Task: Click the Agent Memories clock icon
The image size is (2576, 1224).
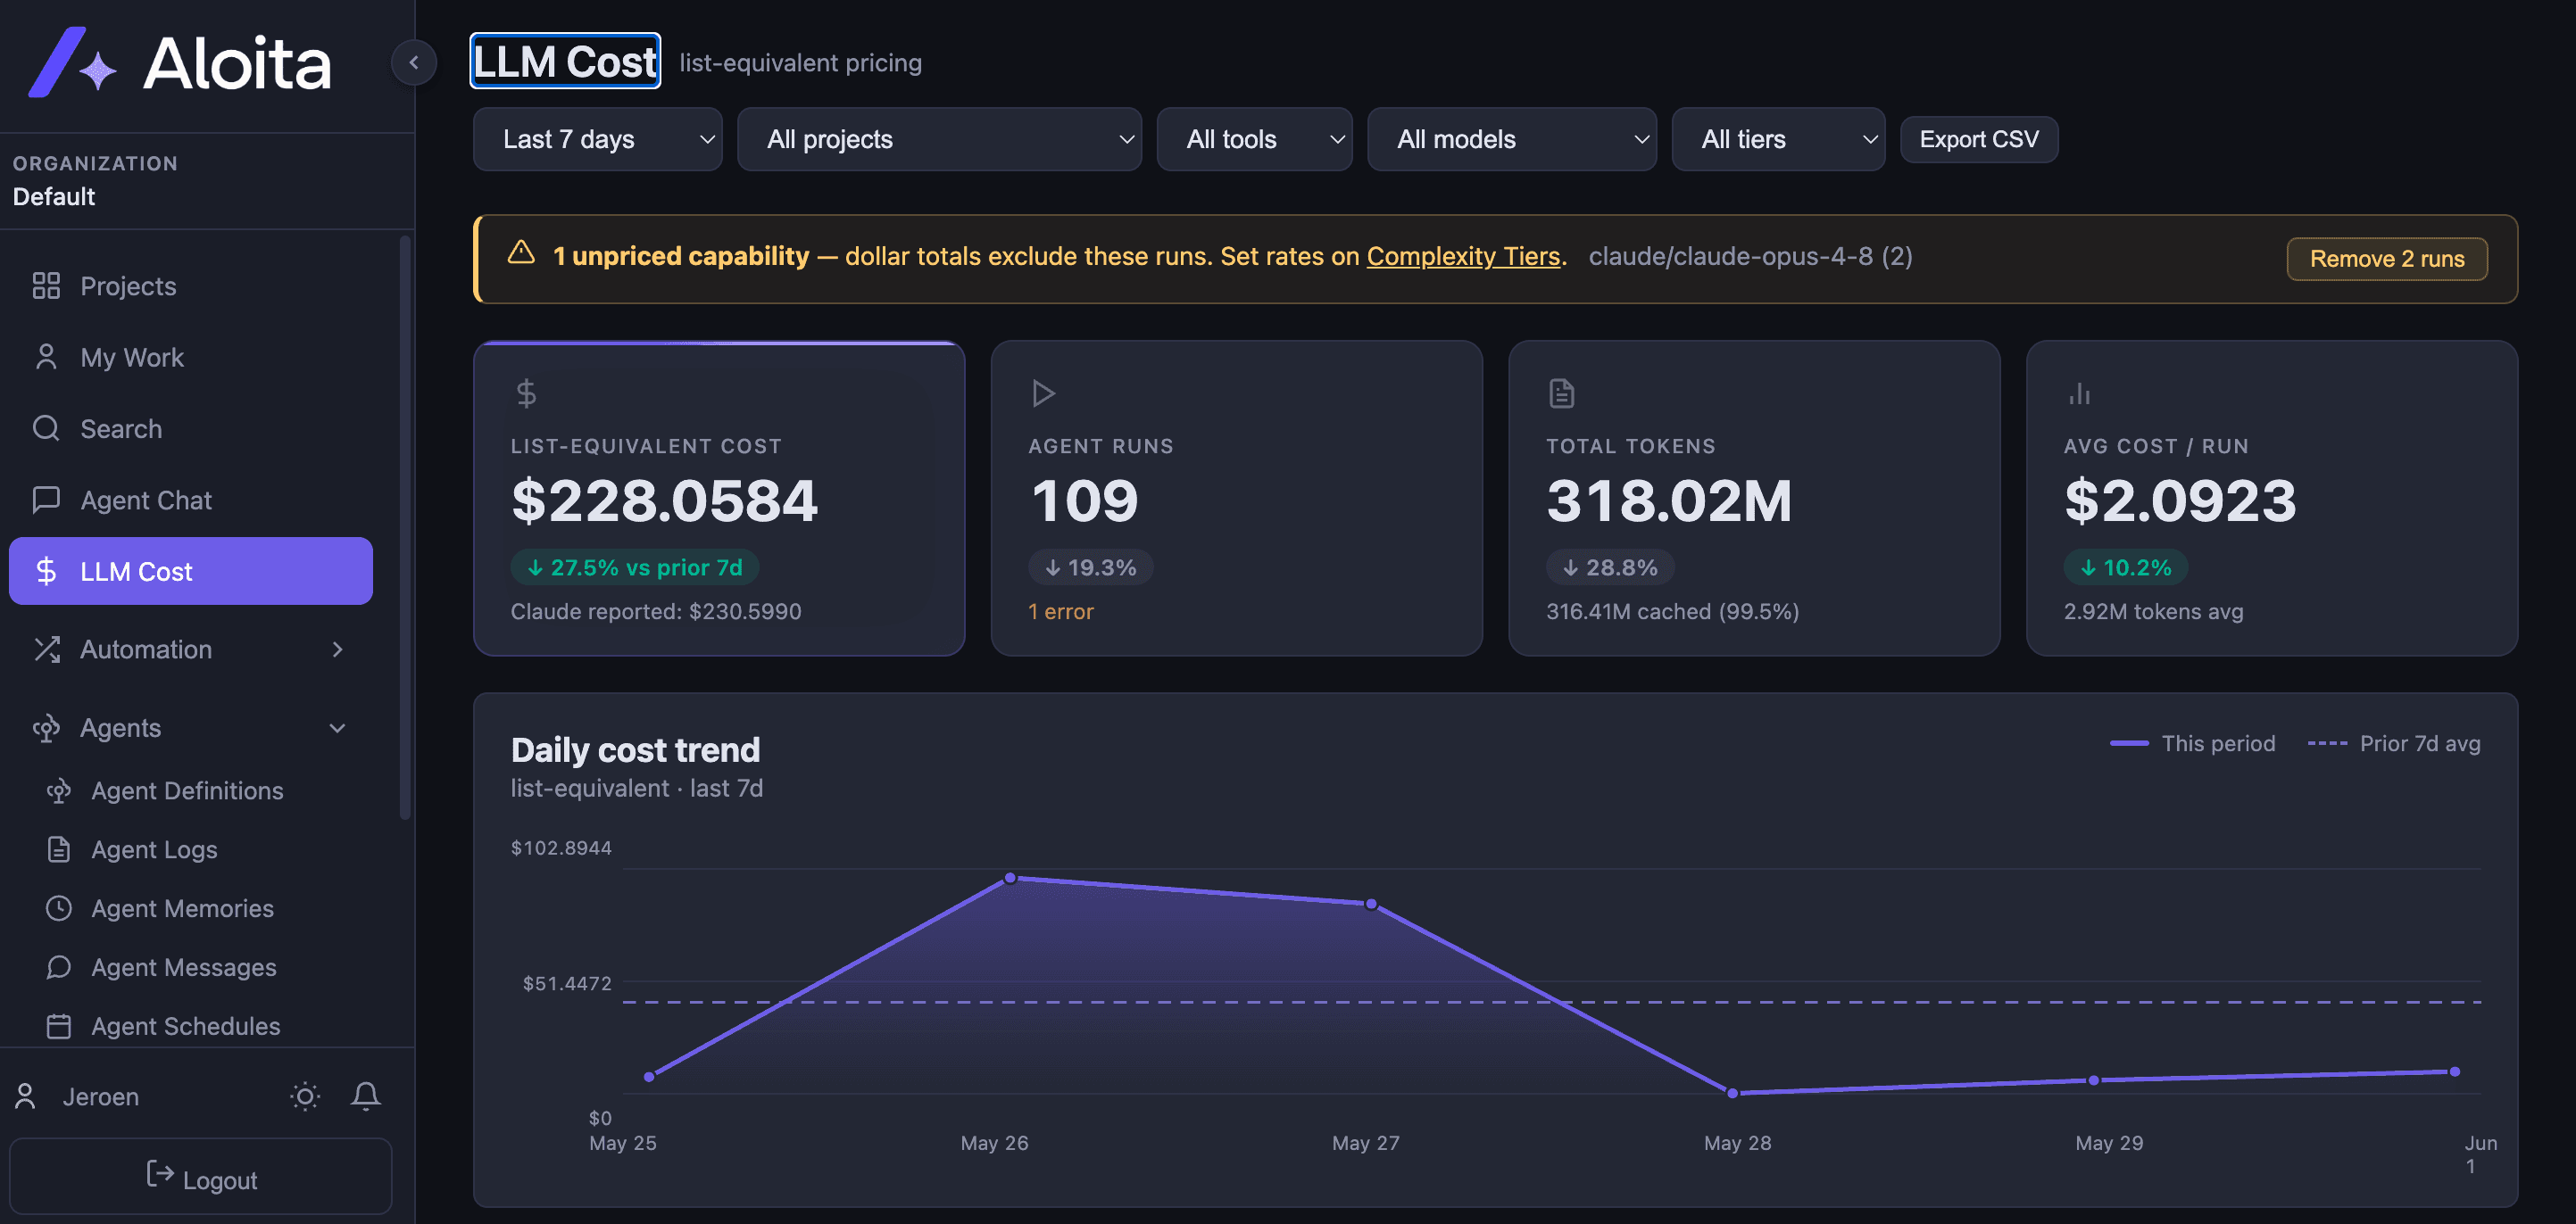Action: (x=59, y=908)
